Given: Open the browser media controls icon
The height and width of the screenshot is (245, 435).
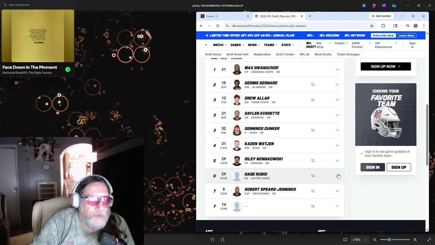Looking at the screenshot, I should [x=407, y=26].
